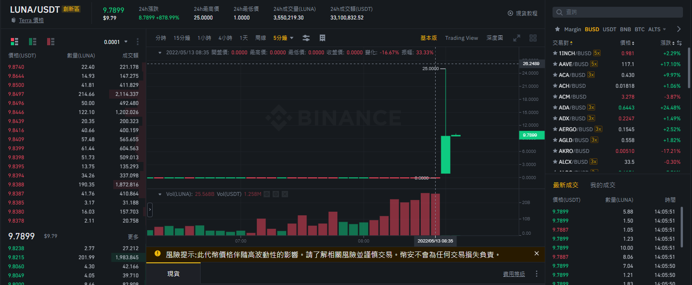Click swap icon next to 漲跌 header

[679, 43]
